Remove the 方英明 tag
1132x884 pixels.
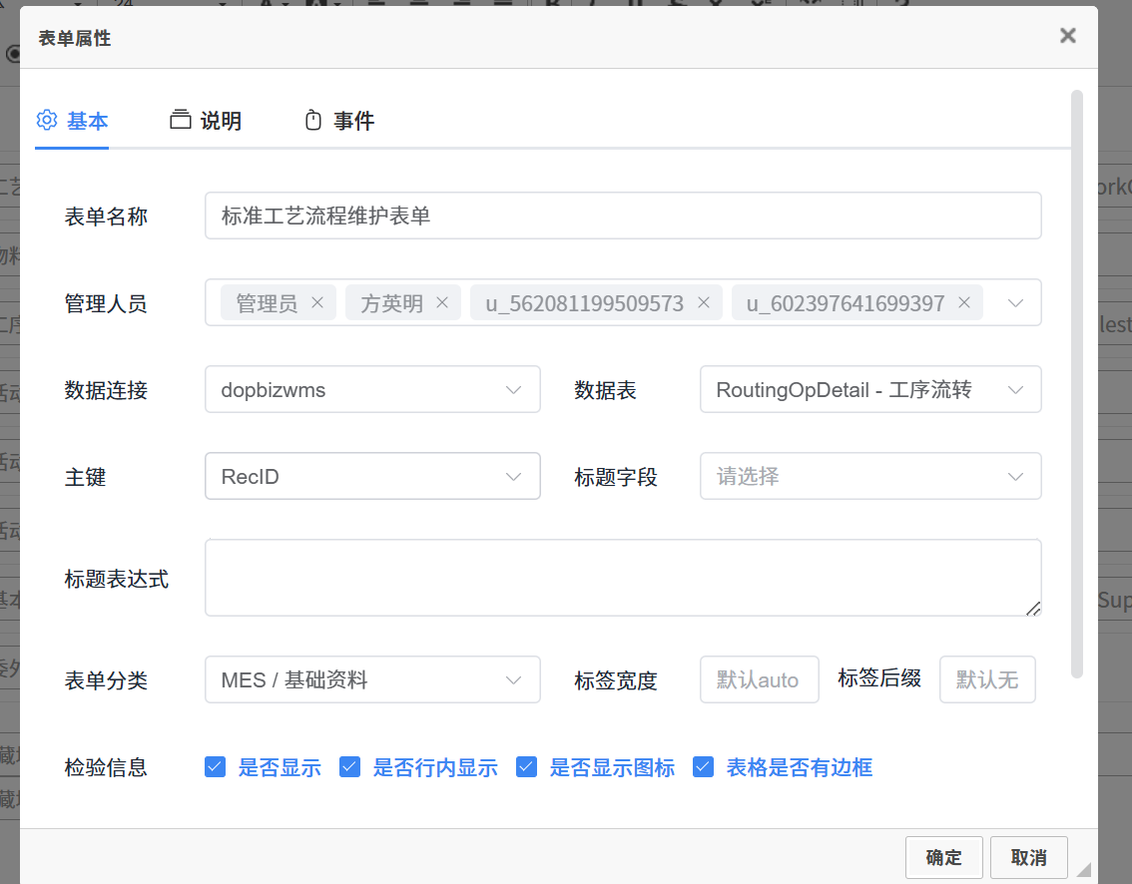coord(442,303)
